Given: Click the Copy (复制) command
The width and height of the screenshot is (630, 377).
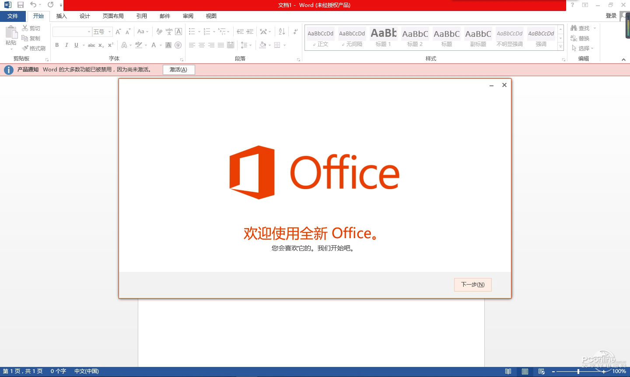Looking at the screenshot, I should [x=31, y=38].
